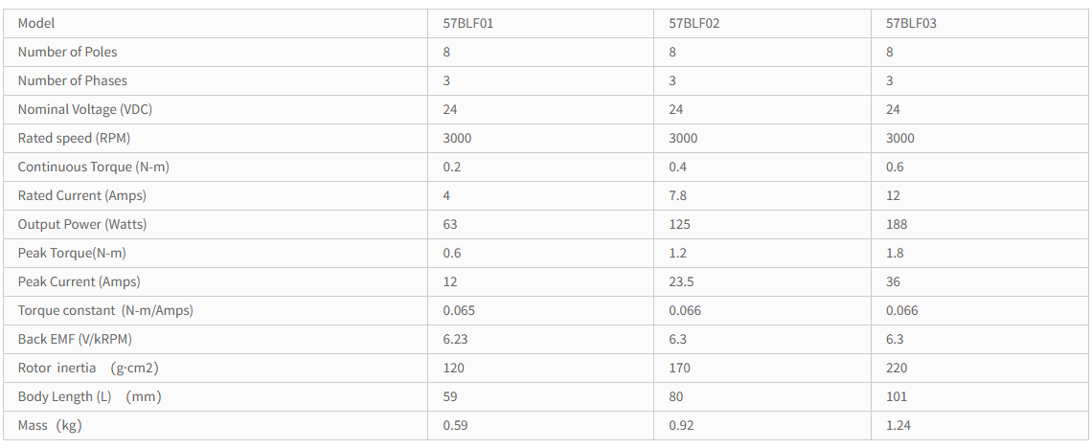Click the Nominal Voltage (VDC) label
Screen dimensions: 1092x448
coord(84,109)
